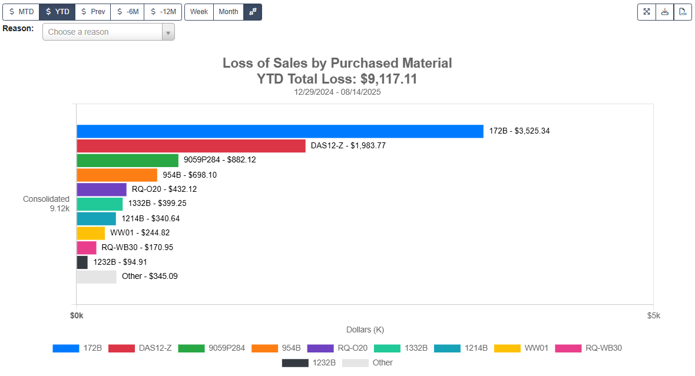Download the chart as an image
Image resolution: width=695 pixels, height=376 pixels.
pyautogui.click(x=664, y=12)
